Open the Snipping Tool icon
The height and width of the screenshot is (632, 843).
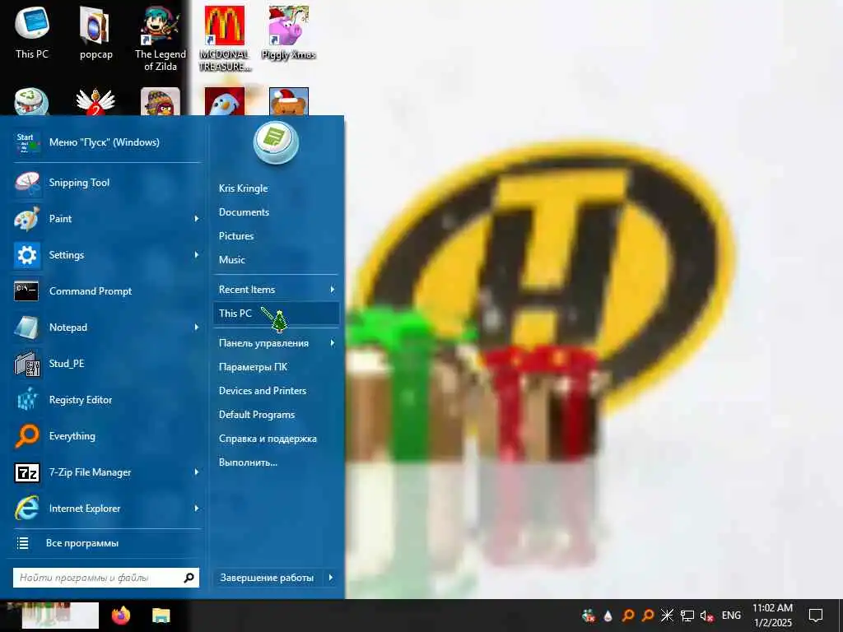click(x=27, y=183)
